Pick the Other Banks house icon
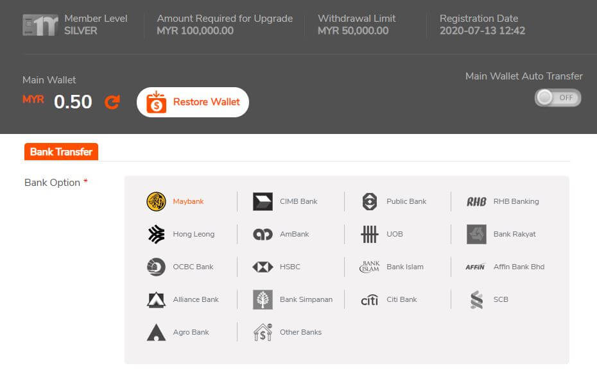This screenshot has height=384, width=597. coord(263,332)
